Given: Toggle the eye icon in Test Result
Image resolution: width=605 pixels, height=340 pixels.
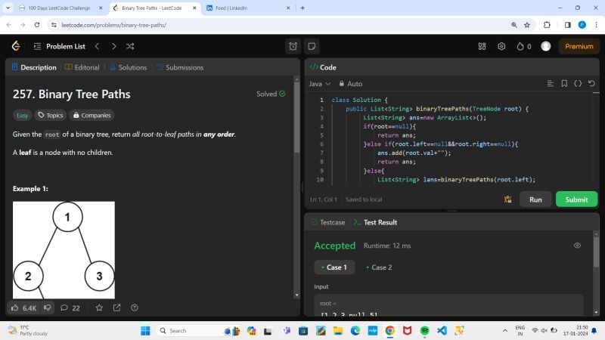Looking at the screenshot, I should pos(578,246).
